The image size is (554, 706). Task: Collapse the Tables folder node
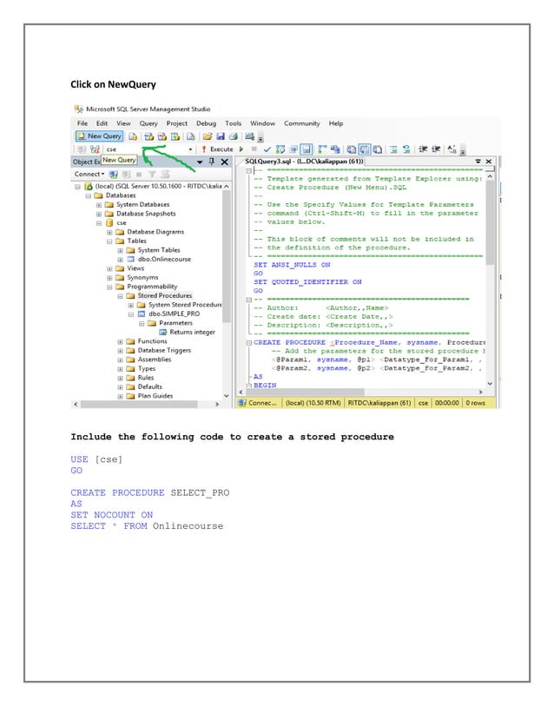point(109,241)
